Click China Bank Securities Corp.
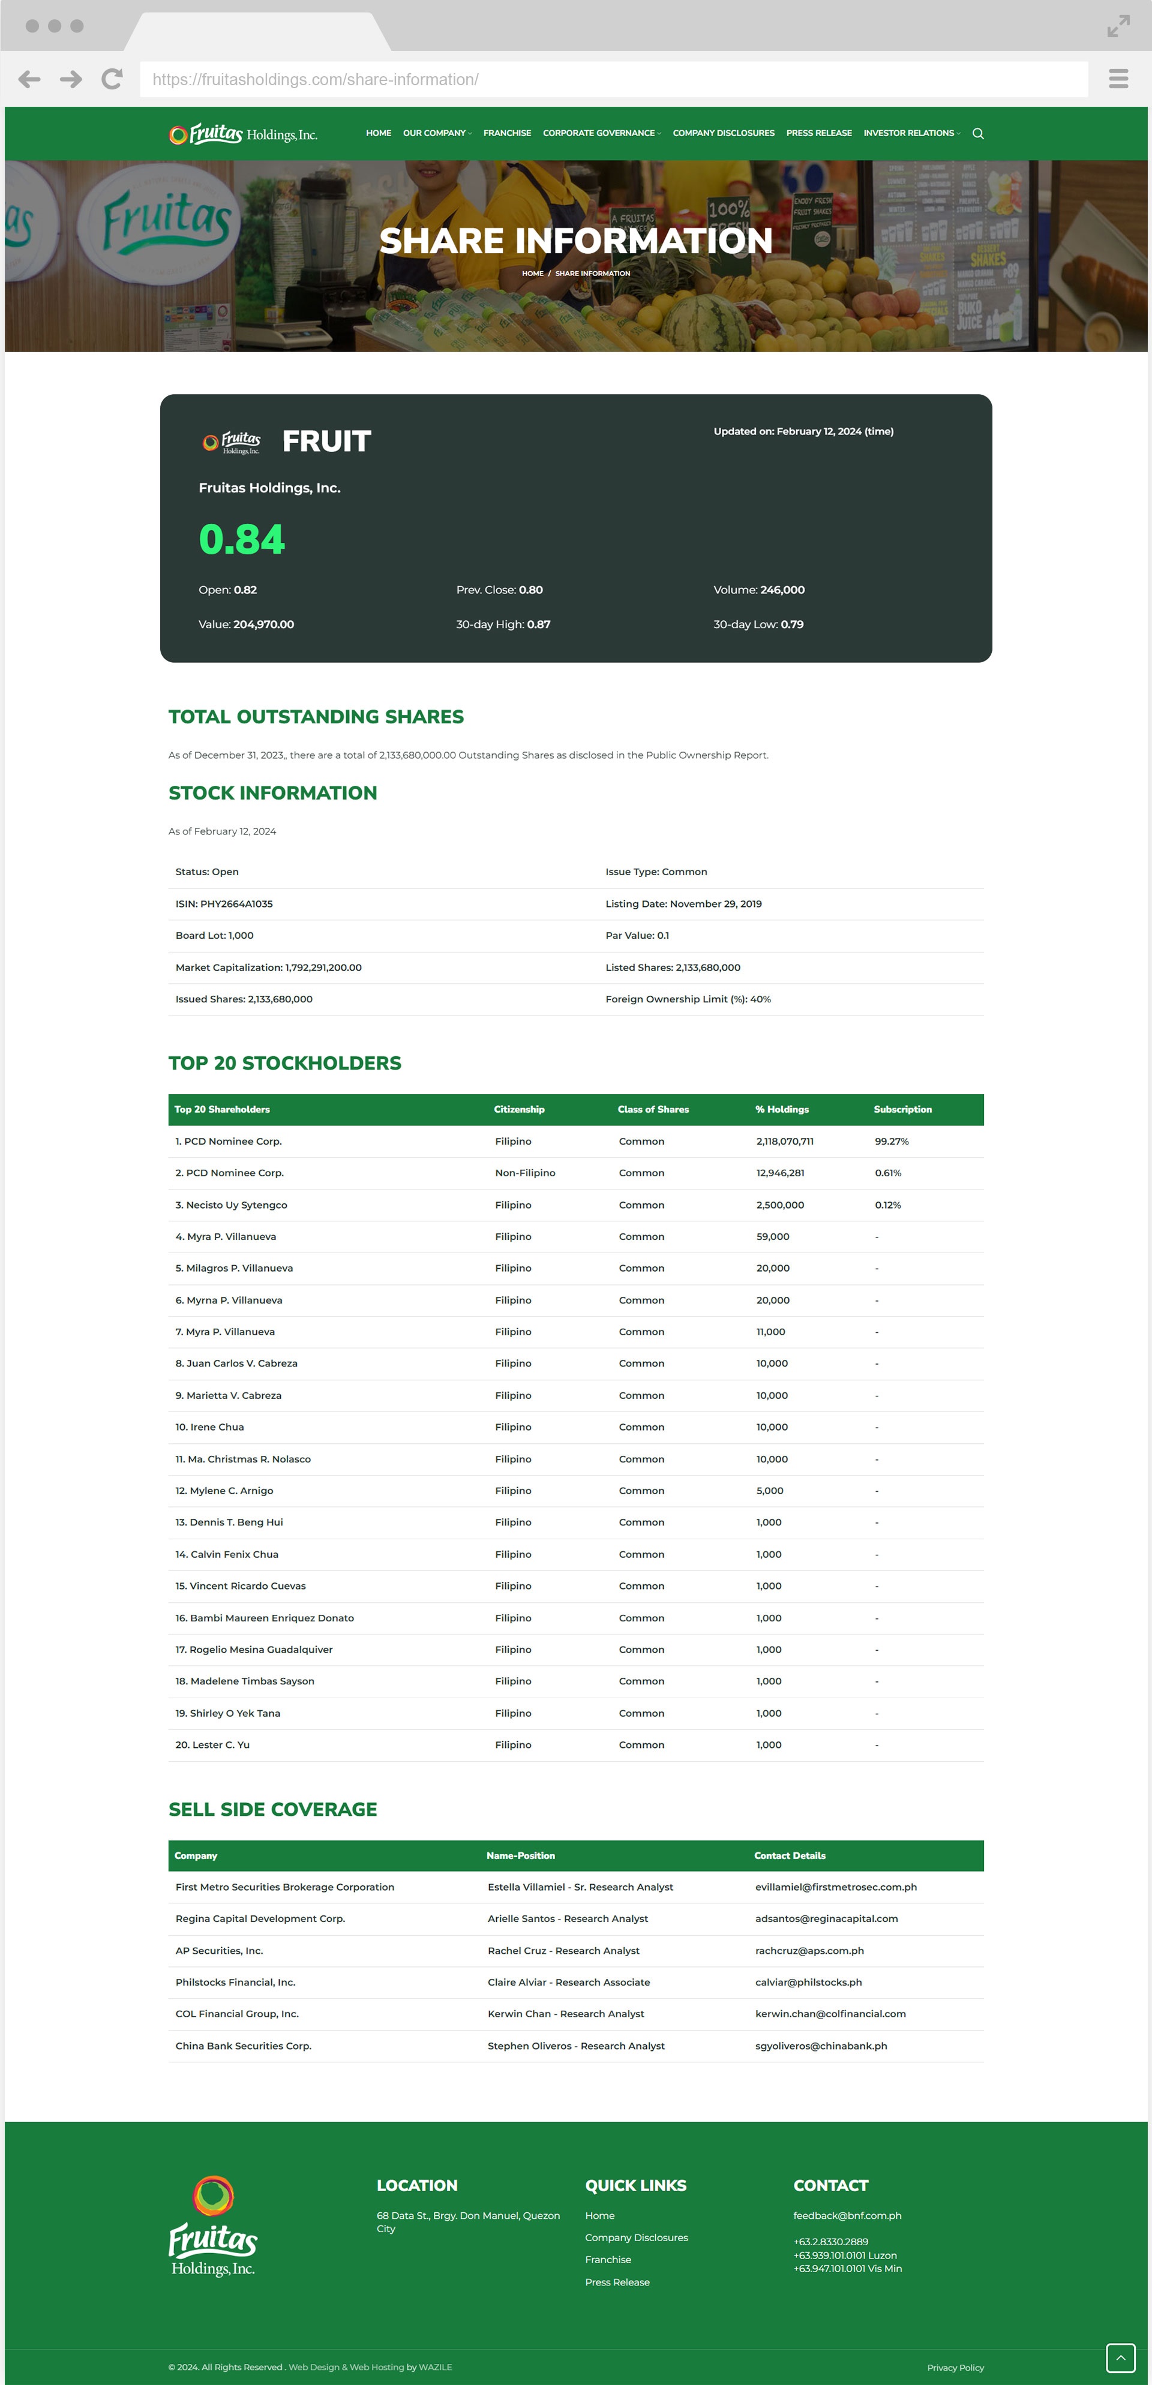Screen dimensions: 1152x2385 pyautogui.click(x=244, y=2046)
